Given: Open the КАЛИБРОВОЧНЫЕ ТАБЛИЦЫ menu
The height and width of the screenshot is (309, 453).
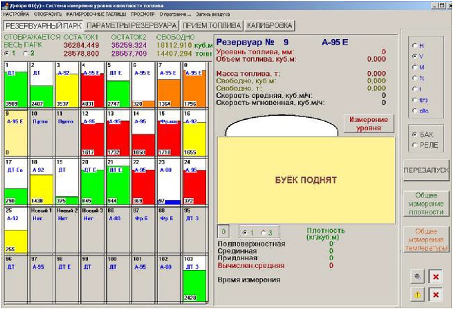Looking at the screenshot, I should 96,14.
